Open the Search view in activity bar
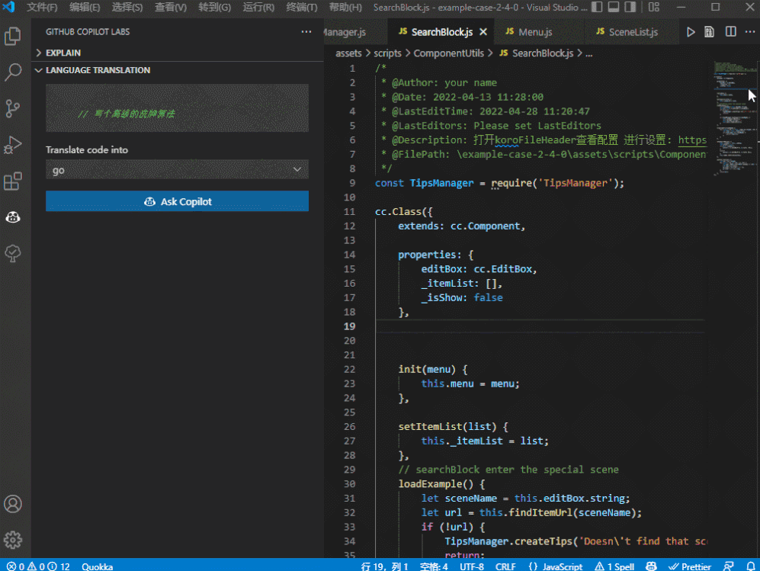This screenshot has height=571, width=760. pos(13,72)
